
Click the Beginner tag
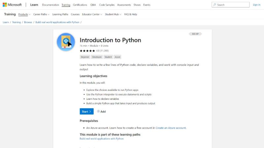pos(85,57)
